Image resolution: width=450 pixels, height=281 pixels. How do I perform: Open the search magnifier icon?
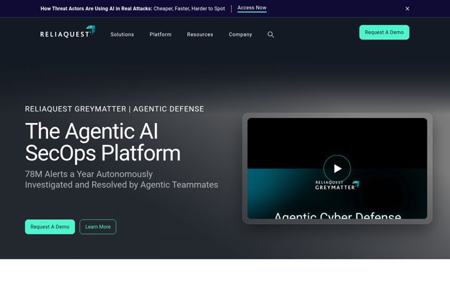[x=271, y=35]
